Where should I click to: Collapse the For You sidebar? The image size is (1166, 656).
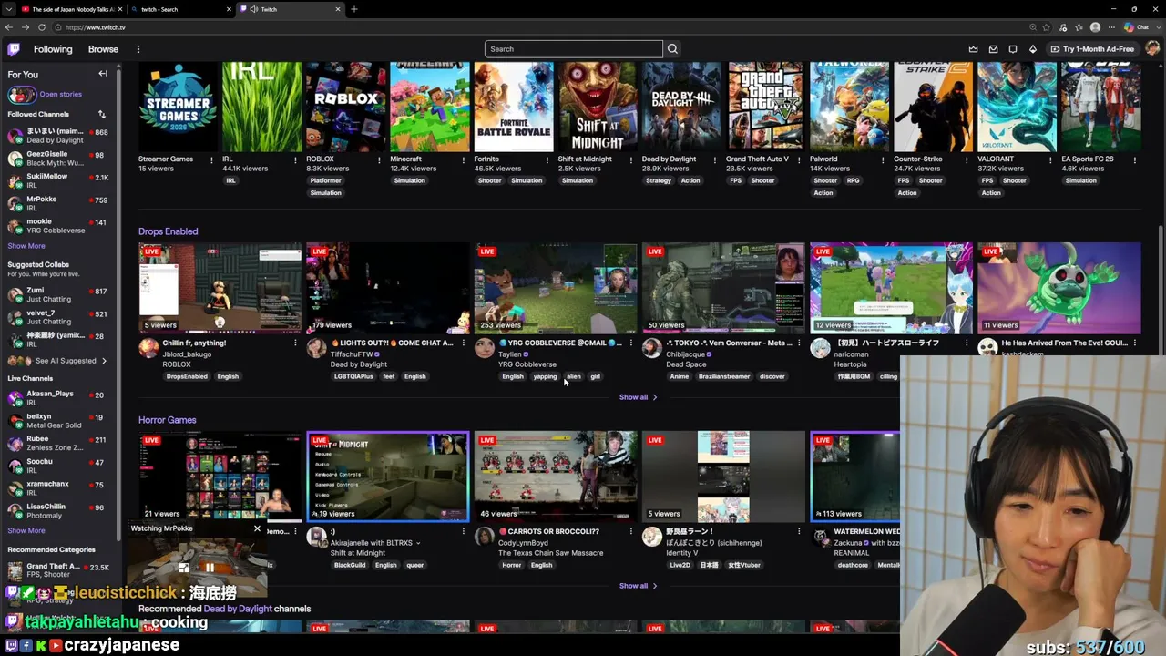[103, 74]
